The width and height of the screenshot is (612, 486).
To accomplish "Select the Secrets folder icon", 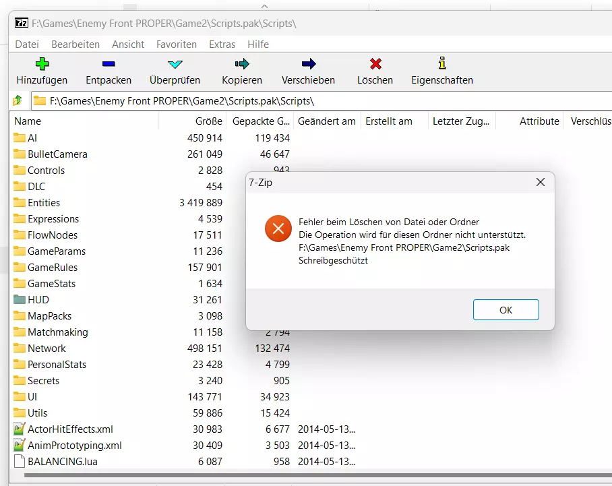I will (19, 381).
